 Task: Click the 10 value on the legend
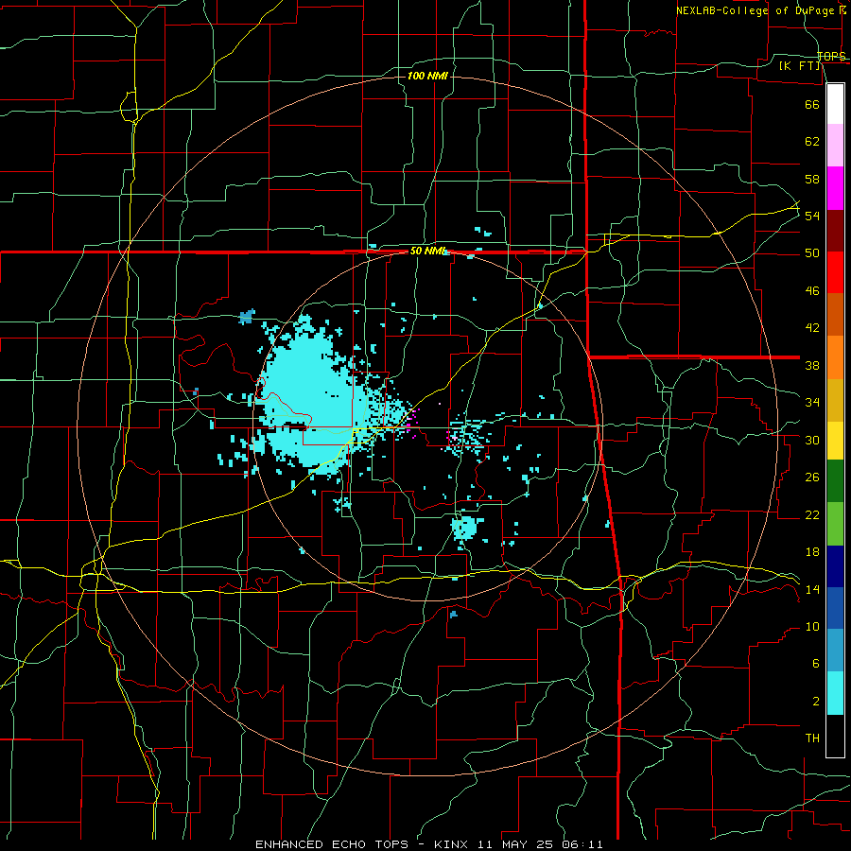pos(812,627)
